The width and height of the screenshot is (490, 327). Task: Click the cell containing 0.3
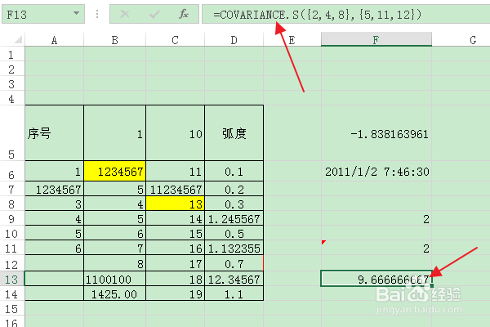pyautogui.click(x=234, y=204)
